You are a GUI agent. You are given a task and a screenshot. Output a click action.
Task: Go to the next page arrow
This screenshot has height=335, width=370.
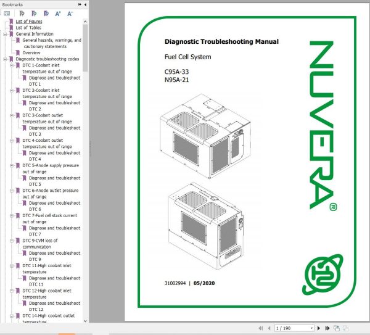pos(319,328)
